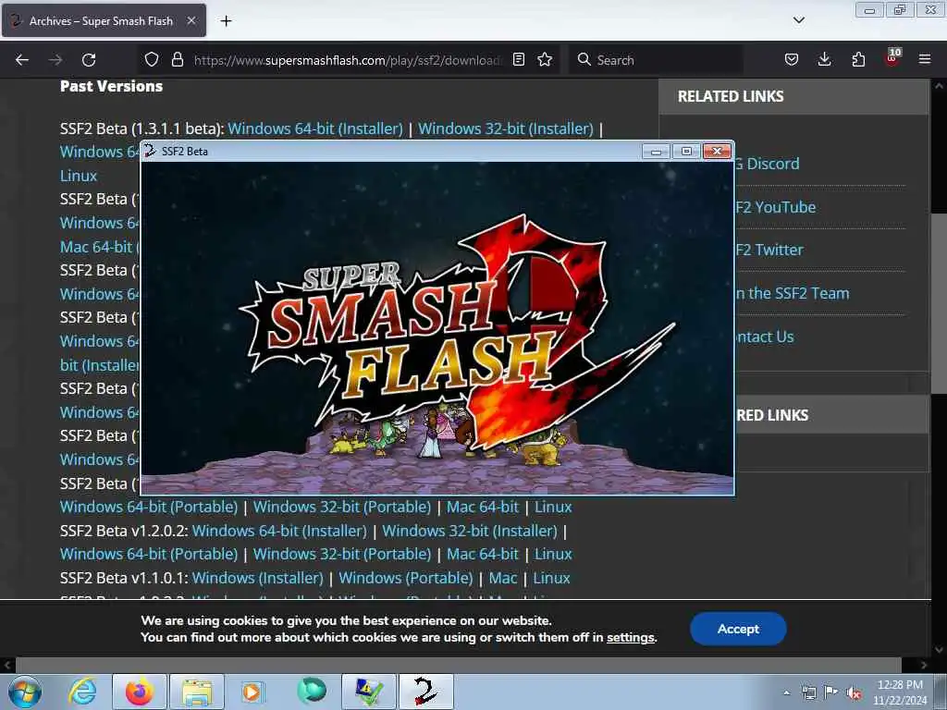Expand list all tabs chevron
Viewport: 947px width, 710px height.
tap(798, 20)
